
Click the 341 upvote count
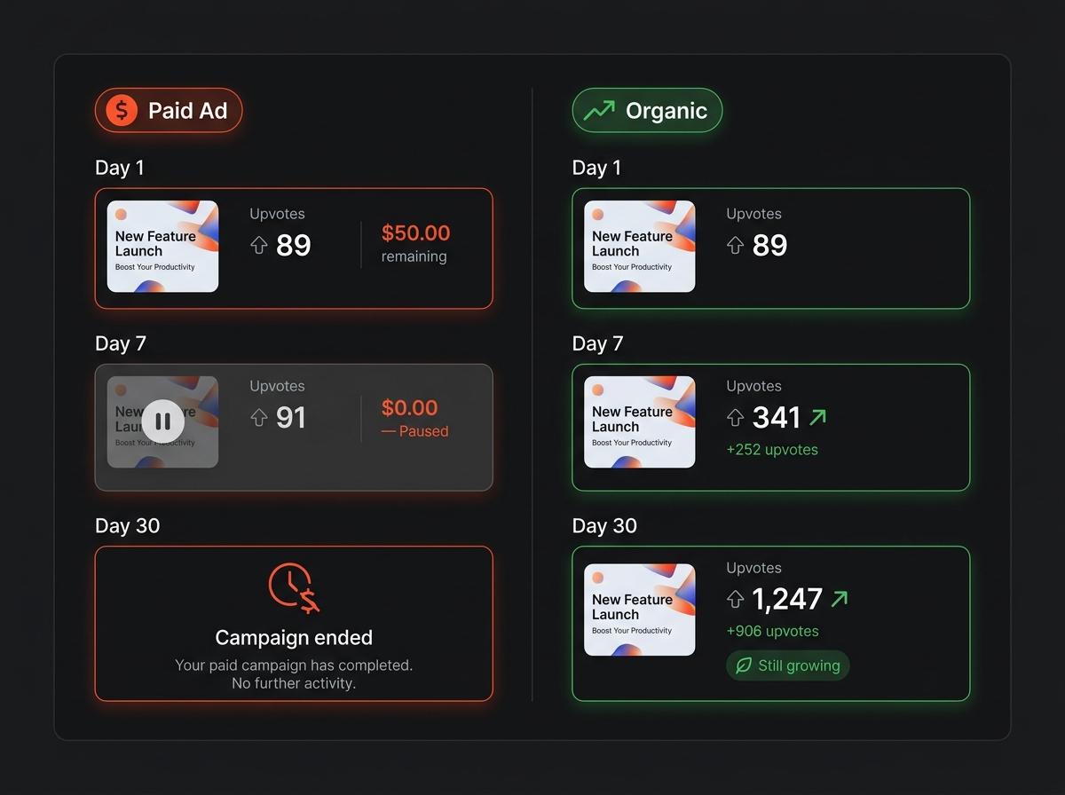[x=777, y=417]
